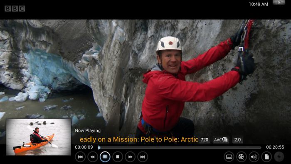The width and height of the screenshot is (291, 164).
Task: Open subtitles settings icon
Action: pyautogui.click(x=229, y=157)
